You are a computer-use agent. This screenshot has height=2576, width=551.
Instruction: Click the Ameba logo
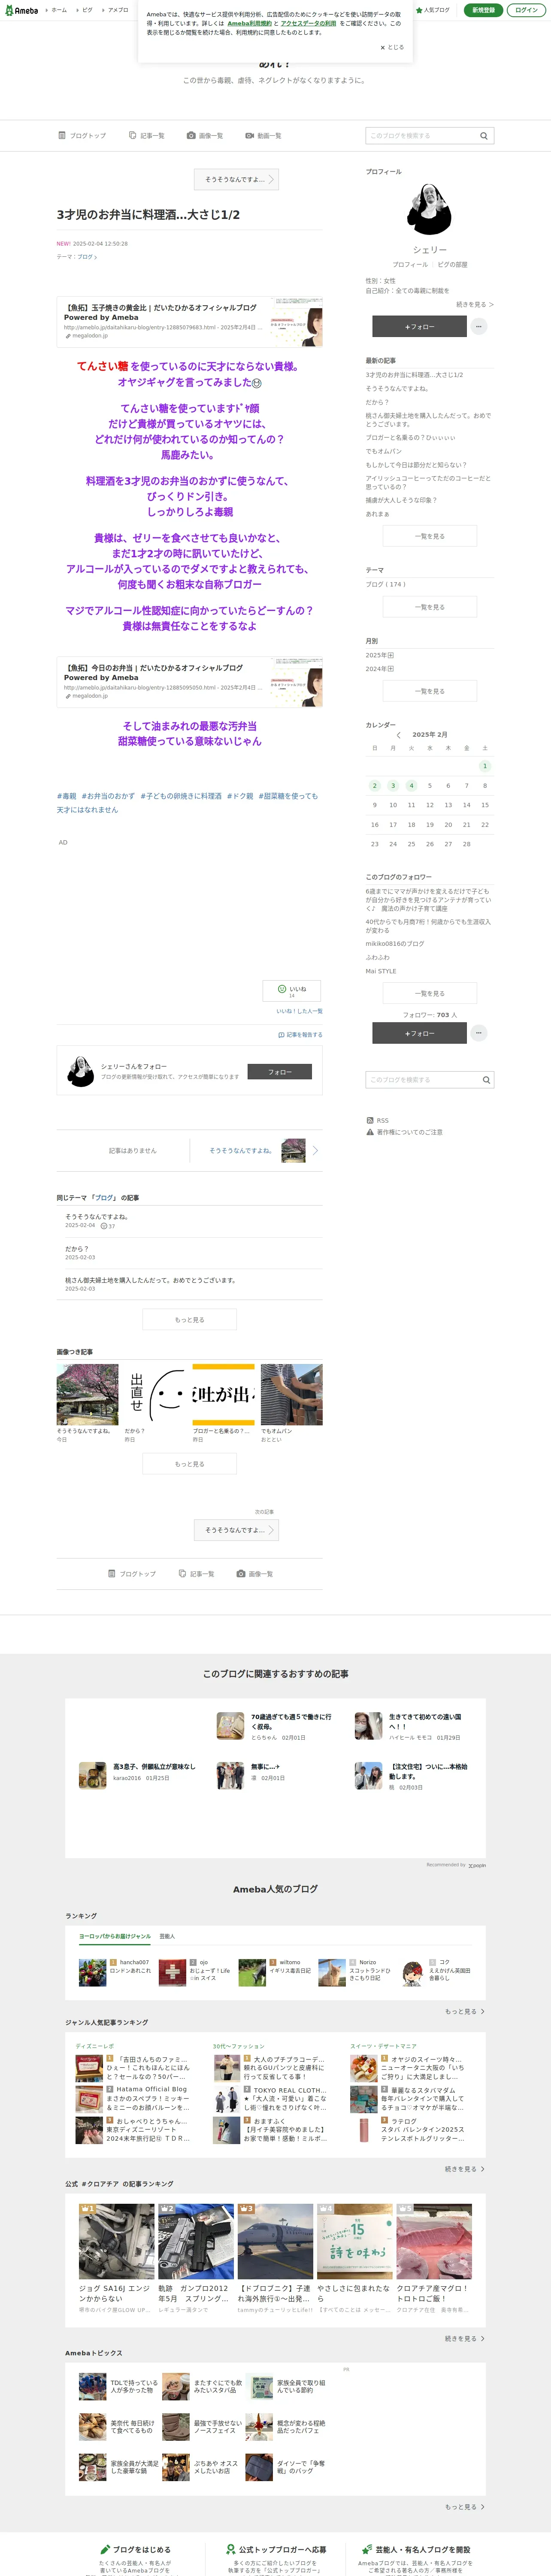[x=22, y=10]
